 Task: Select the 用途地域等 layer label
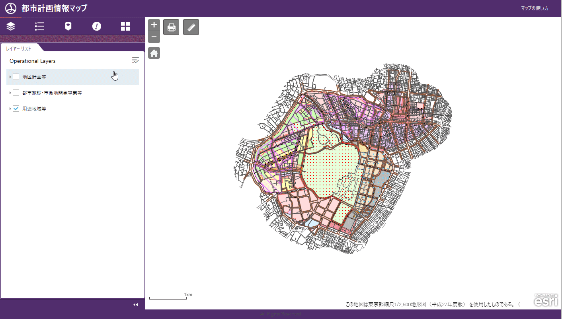coord(34,109)
